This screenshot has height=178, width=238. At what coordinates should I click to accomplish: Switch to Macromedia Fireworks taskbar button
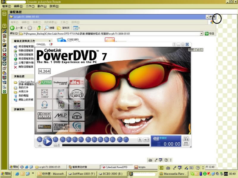tap(173, 174)
